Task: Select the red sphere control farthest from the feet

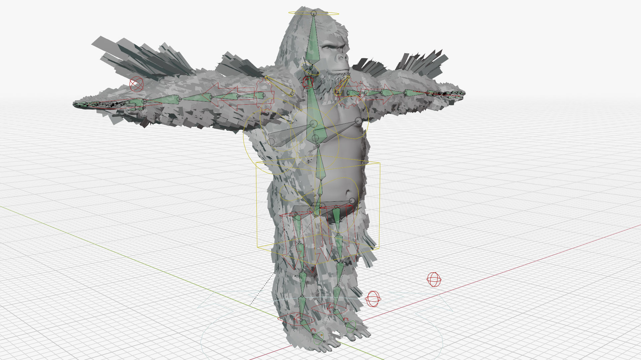Action: pos(434,279)
